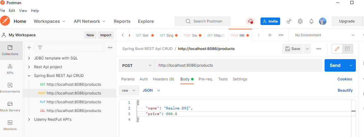Viewport: 364px width, 137px height.
Task: Add a new collection with plus icon
Action: 29,48
